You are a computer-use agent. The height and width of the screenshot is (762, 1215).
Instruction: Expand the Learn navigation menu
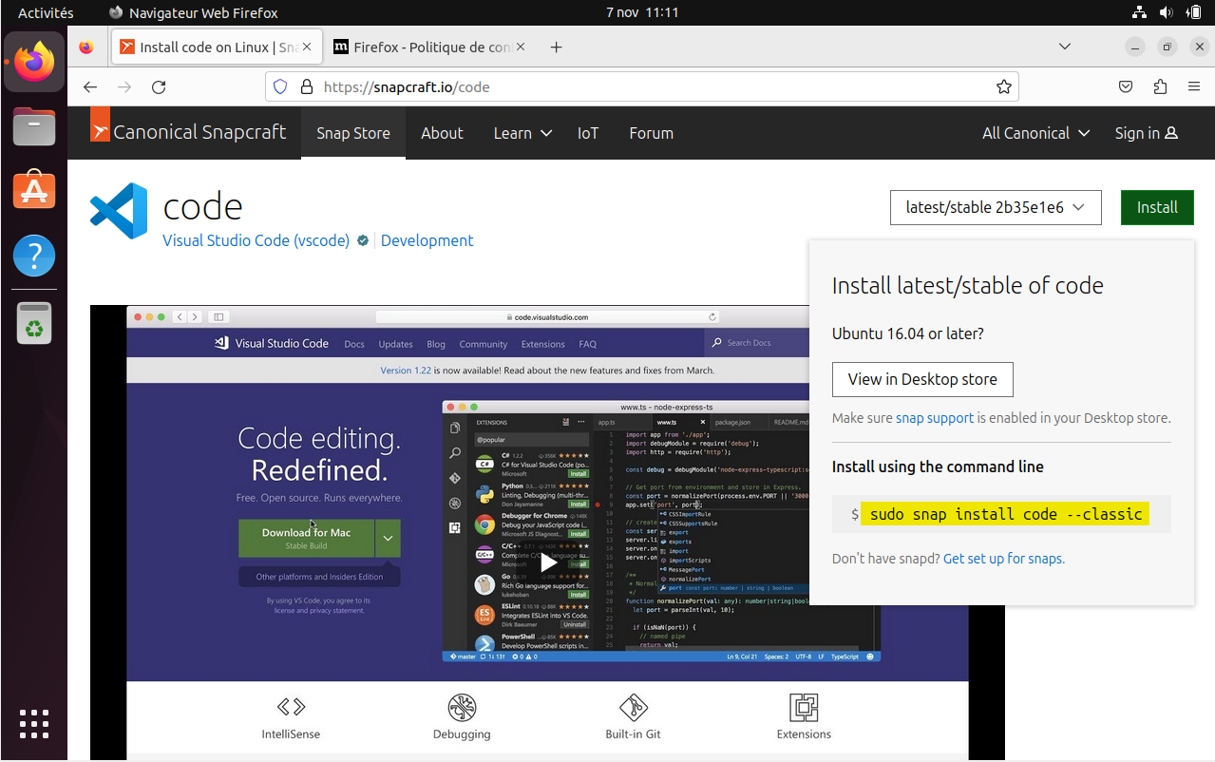click(x=522, y=133)
